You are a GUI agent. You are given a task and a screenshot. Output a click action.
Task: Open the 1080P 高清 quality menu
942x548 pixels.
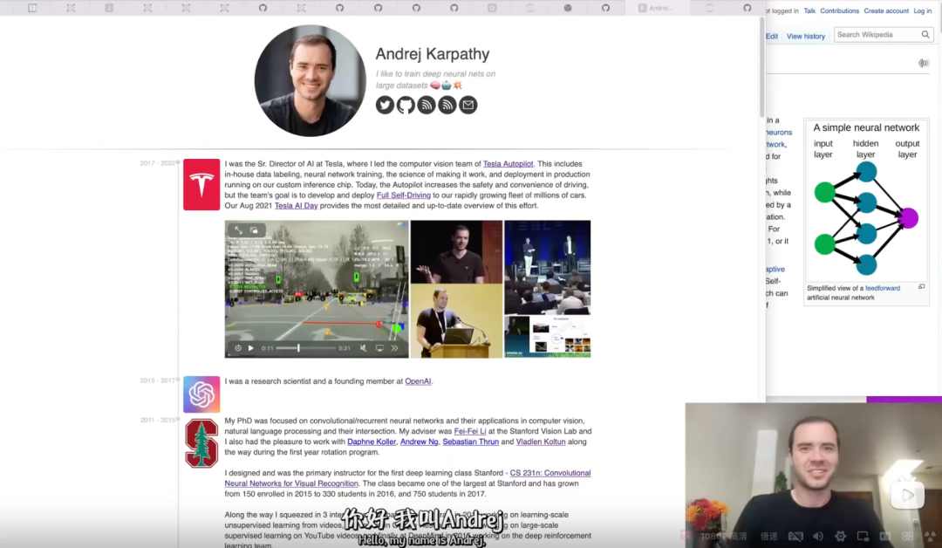click(x=723, y=536)
